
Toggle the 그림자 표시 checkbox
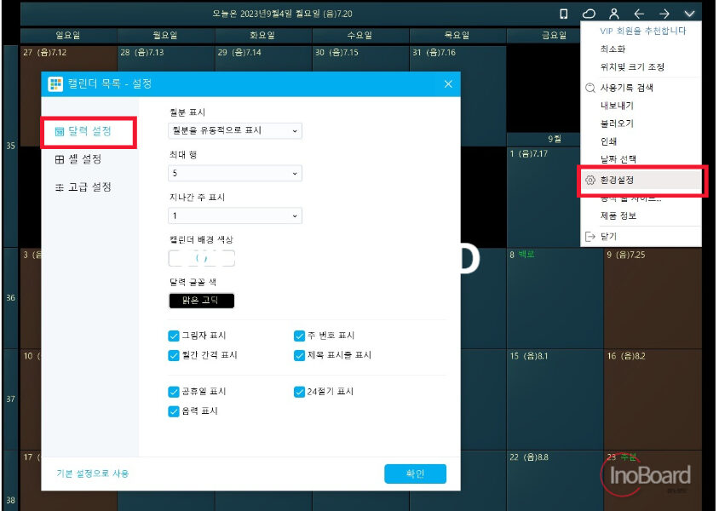pyautogui.click(x=173, y=336)
